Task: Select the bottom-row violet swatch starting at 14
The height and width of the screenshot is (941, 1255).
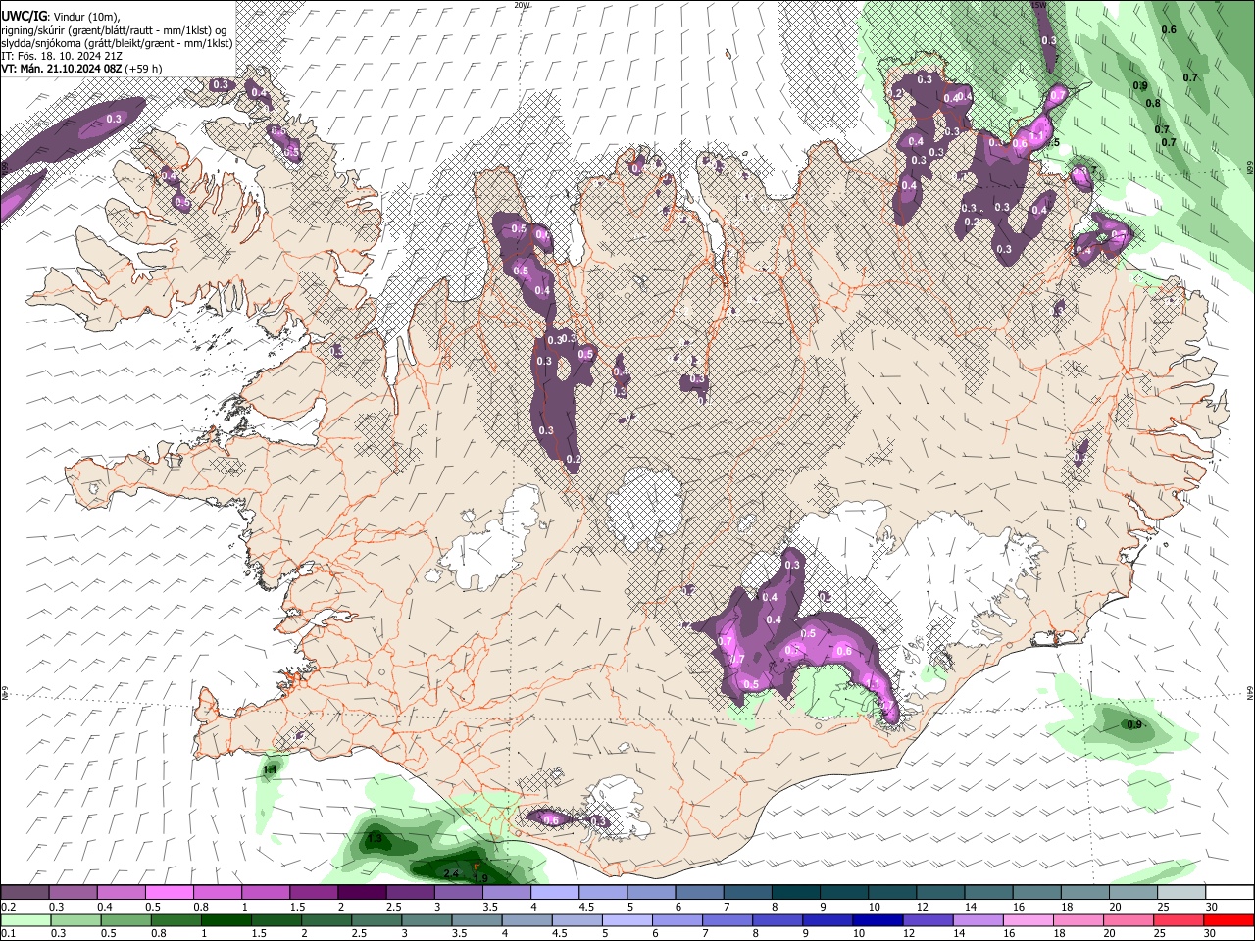Action: click(x=979, y=919)
